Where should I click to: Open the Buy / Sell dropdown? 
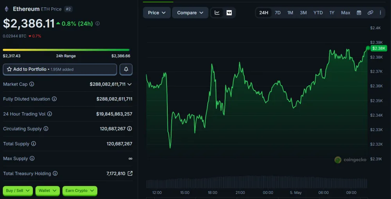pos(18,190)
